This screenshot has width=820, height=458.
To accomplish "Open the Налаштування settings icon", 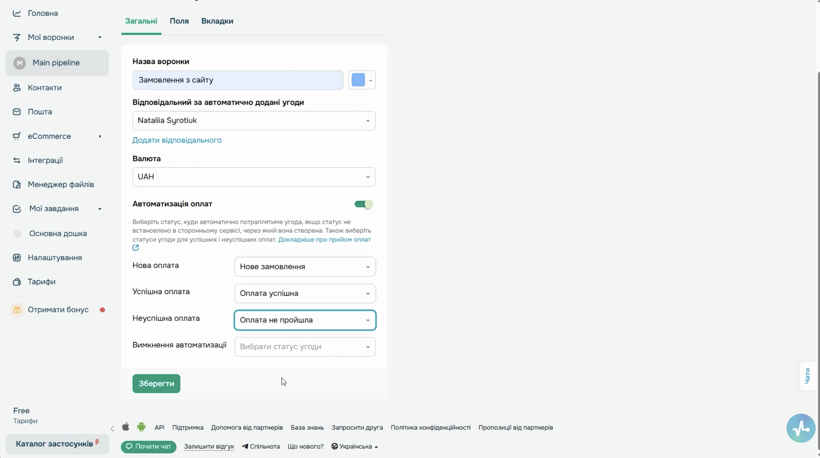I will pos(17,257).
